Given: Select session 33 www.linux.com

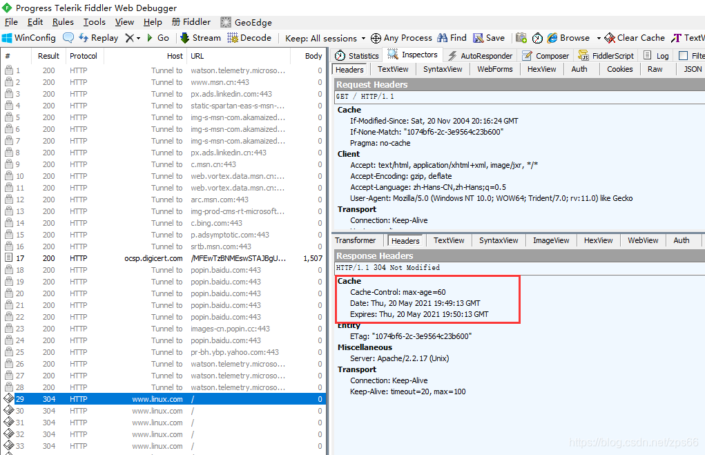Looking at the screenshot, I should pyautogui.click(x=164, y=446).
